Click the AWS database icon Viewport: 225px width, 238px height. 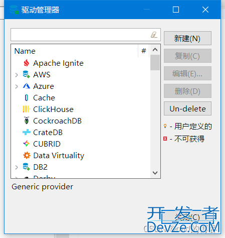tap(27, 74)
